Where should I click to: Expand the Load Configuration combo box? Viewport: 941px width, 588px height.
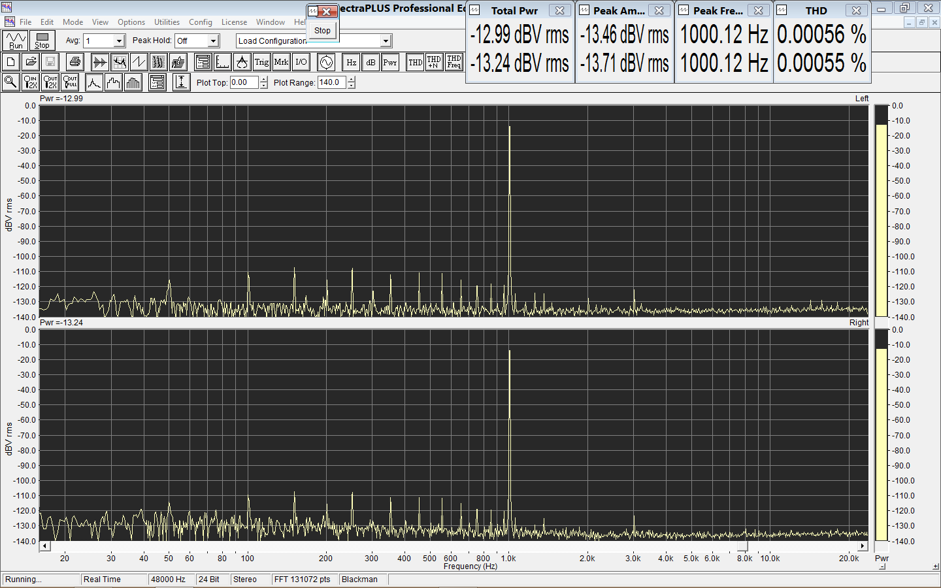click(x=386, y=41)
